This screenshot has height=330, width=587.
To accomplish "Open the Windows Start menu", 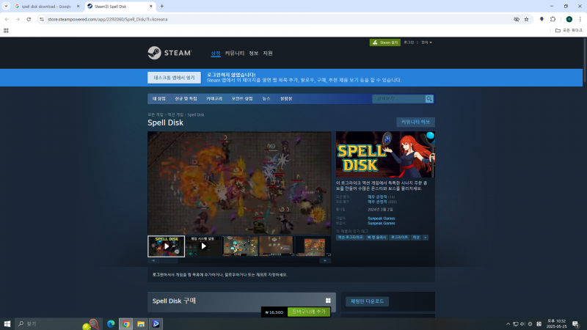I will click(7, 323).
